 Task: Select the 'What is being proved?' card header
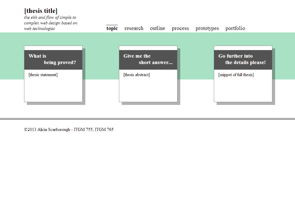click(x=53, y=60)
